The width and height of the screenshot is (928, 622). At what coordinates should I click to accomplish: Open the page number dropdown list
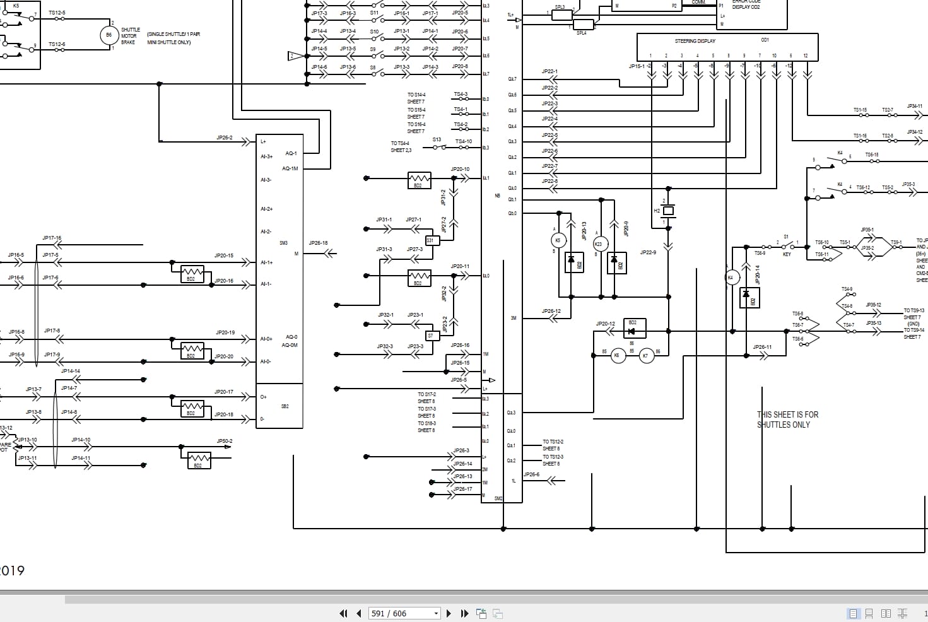(x=436, y=613)
